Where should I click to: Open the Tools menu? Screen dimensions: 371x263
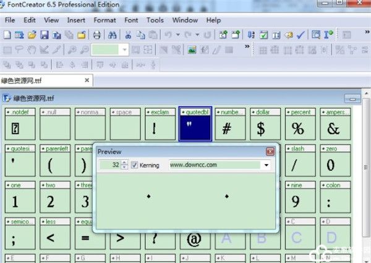coord(155,20)
